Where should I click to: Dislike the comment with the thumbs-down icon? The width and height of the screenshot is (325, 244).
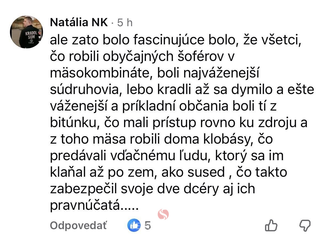tap(305, 226)
